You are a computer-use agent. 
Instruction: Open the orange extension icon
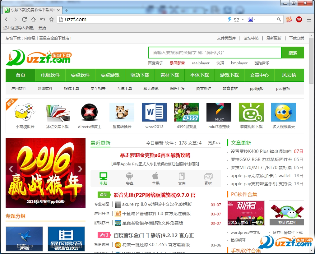coord(289,19)
